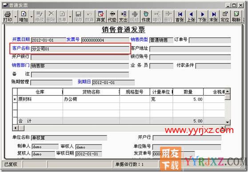Click the 现结 cash settlement icon
Viewport: 248px width, 172px height.
click(134, 16)
